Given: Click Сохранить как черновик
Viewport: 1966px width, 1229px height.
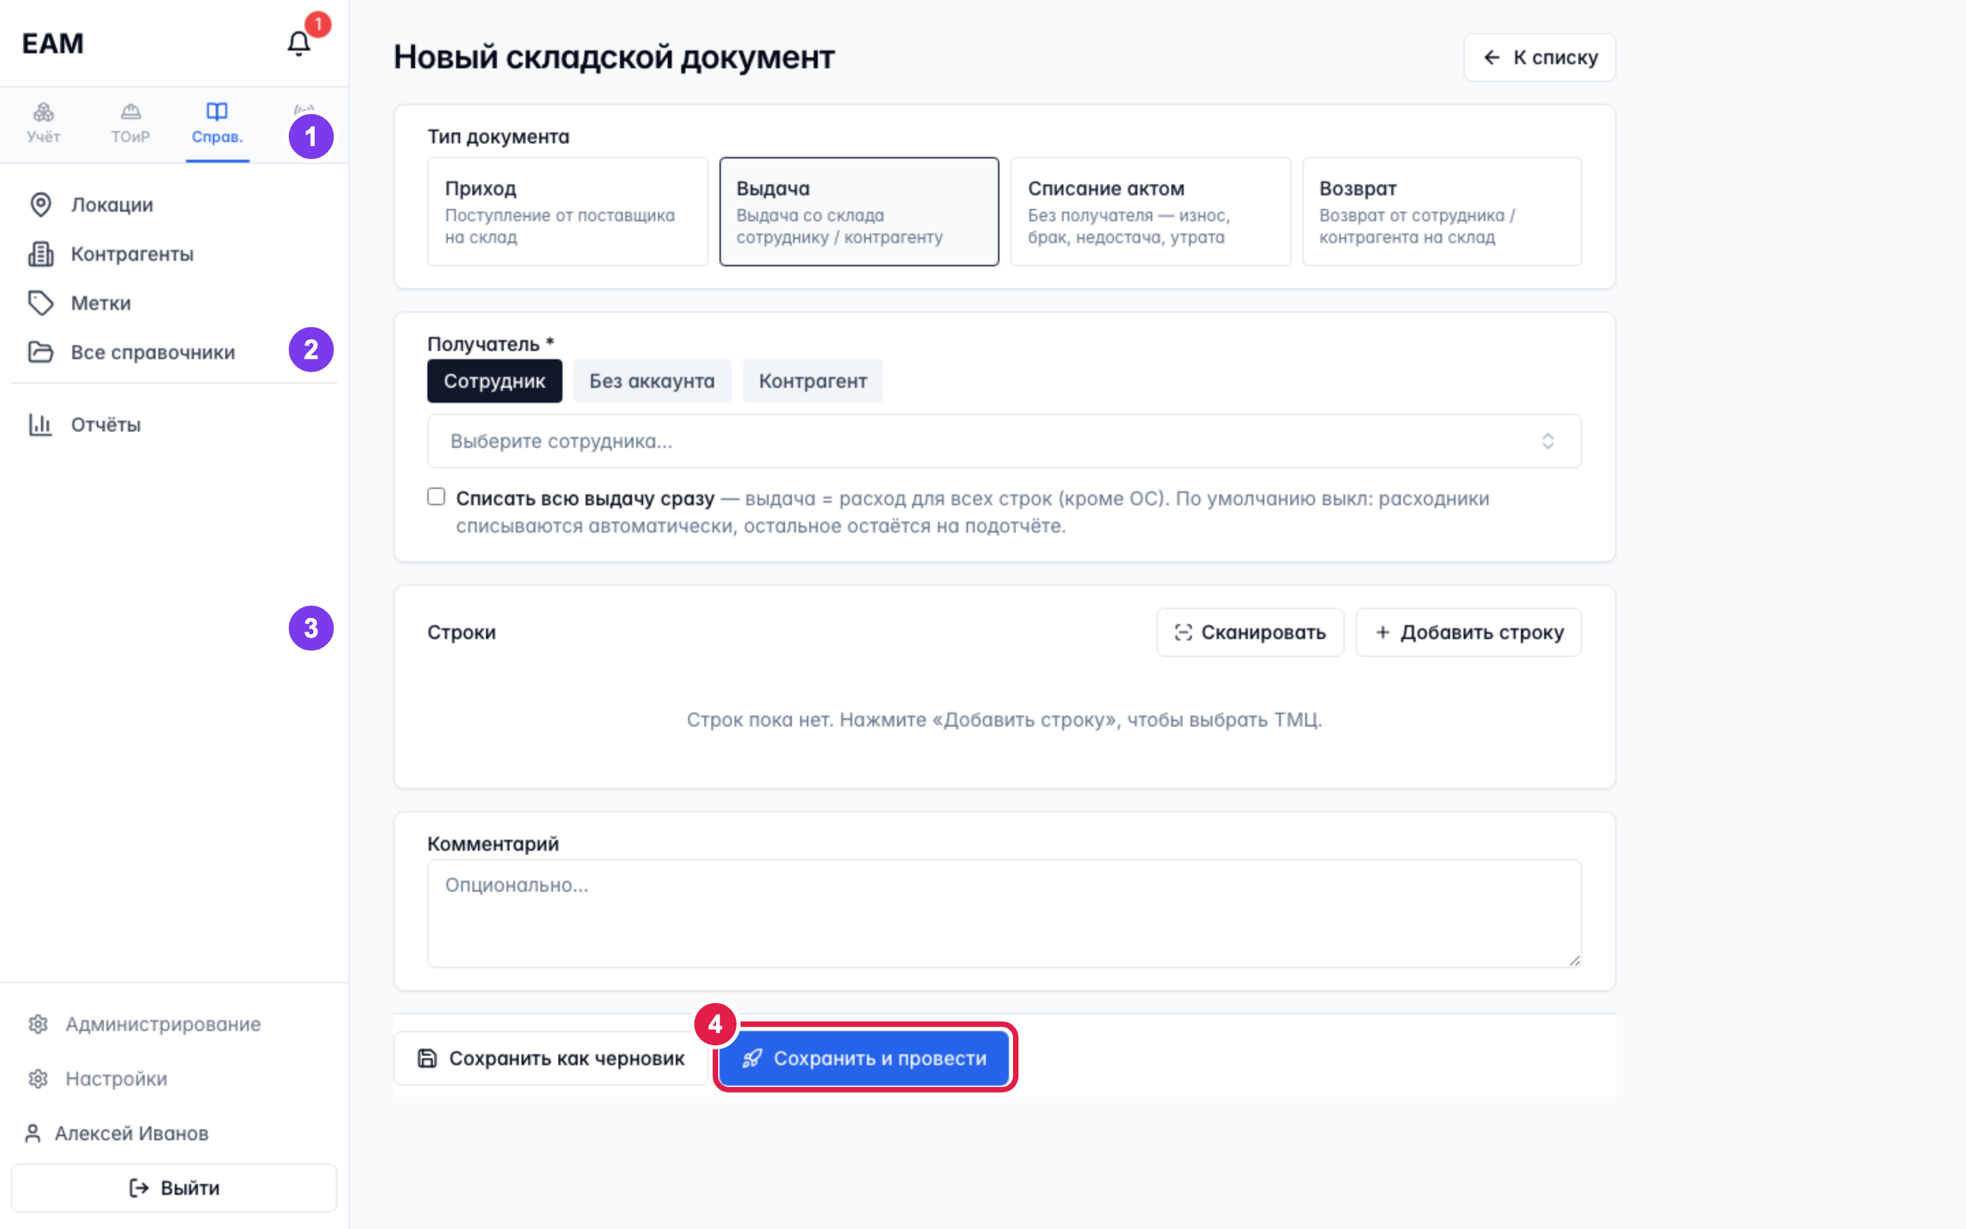Looking at the screenshot, I should 551,1058.
